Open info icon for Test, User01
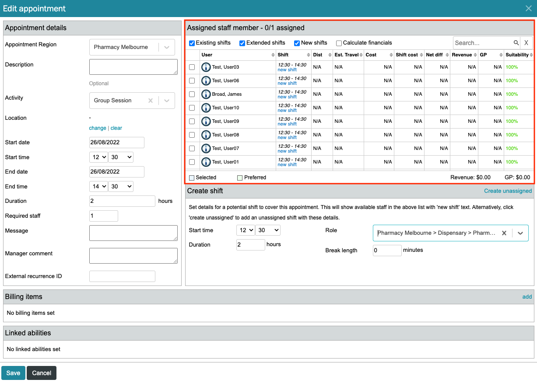The height and width of the screenshot is (383, 537). (206, 162)
